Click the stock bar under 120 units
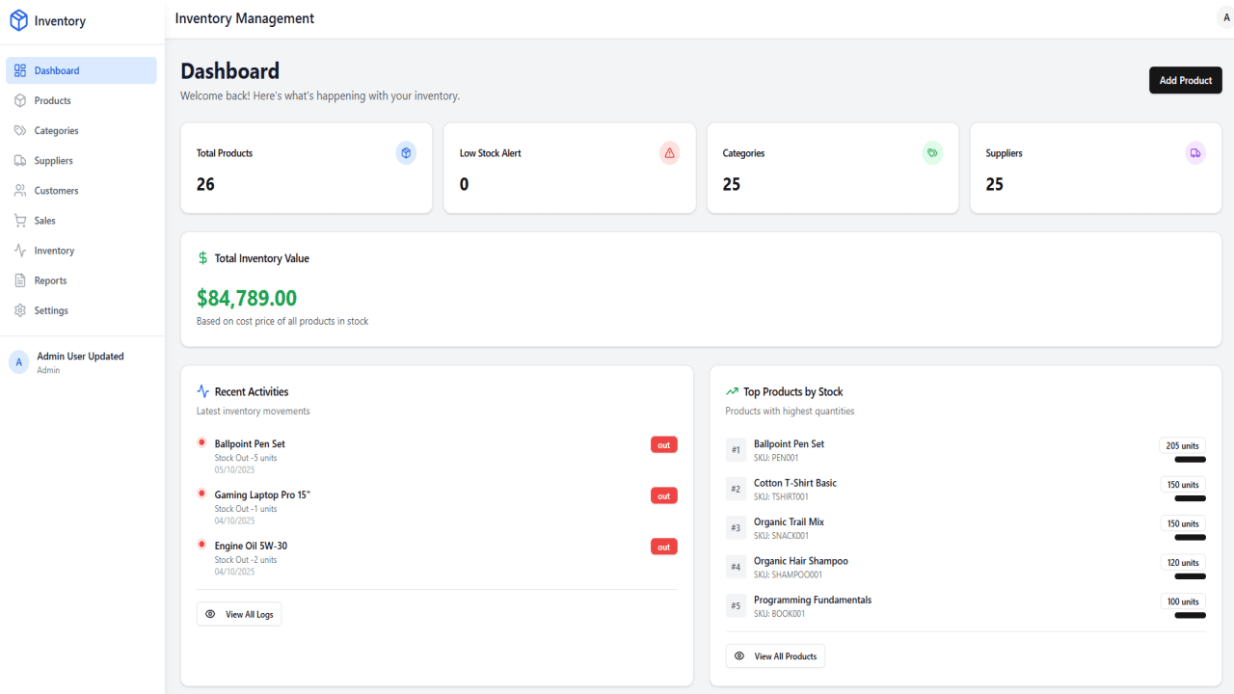This screenshot has width=1234, height=694. [1191, 576]
